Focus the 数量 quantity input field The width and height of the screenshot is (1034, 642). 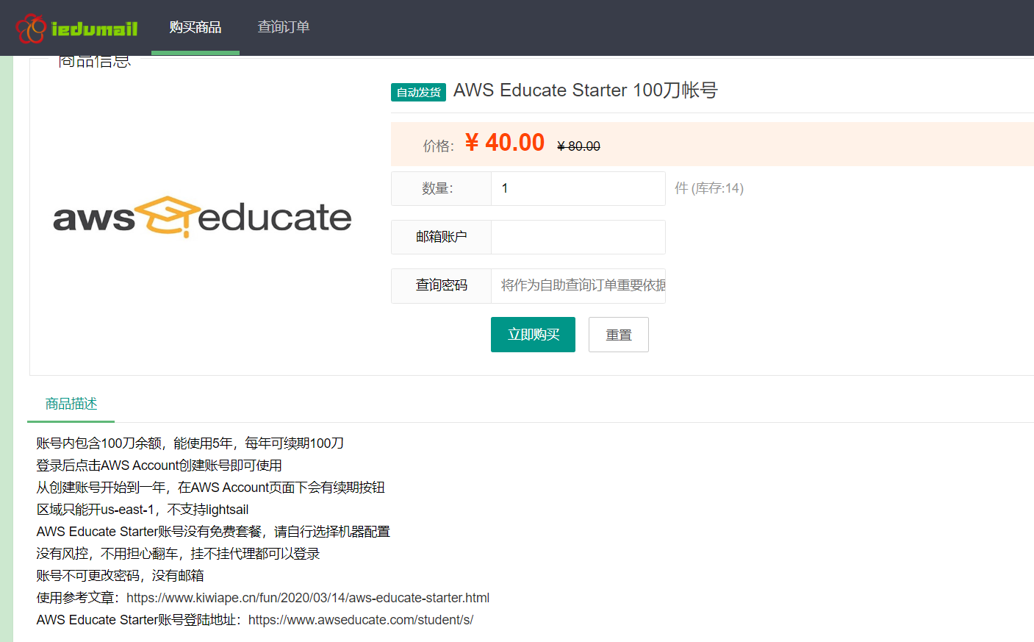coord(578,189)
